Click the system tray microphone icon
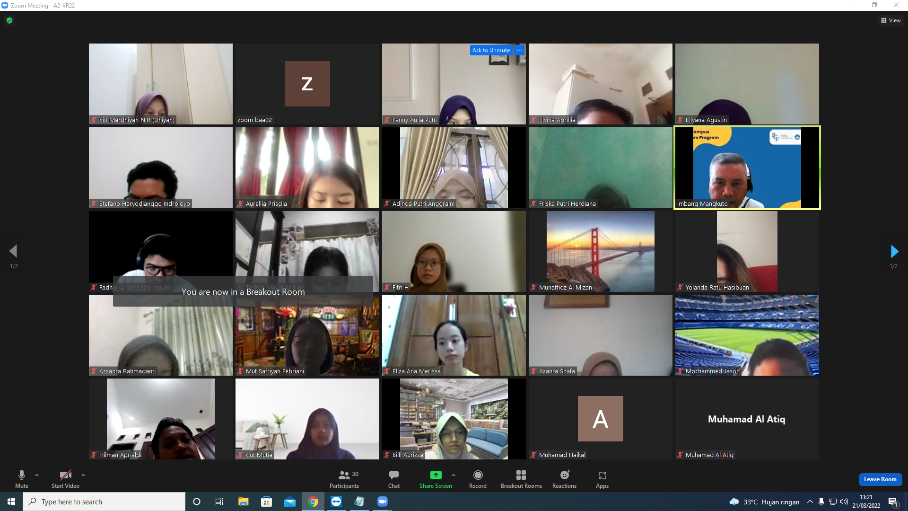This screenshot has width=908, height=511. (x=821, y=502)
